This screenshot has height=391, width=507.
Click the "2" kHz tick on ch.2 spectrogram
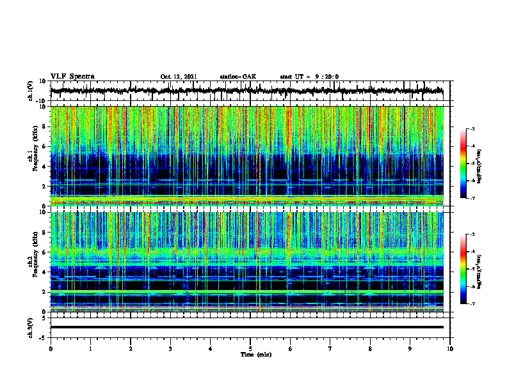click(45, 292)
